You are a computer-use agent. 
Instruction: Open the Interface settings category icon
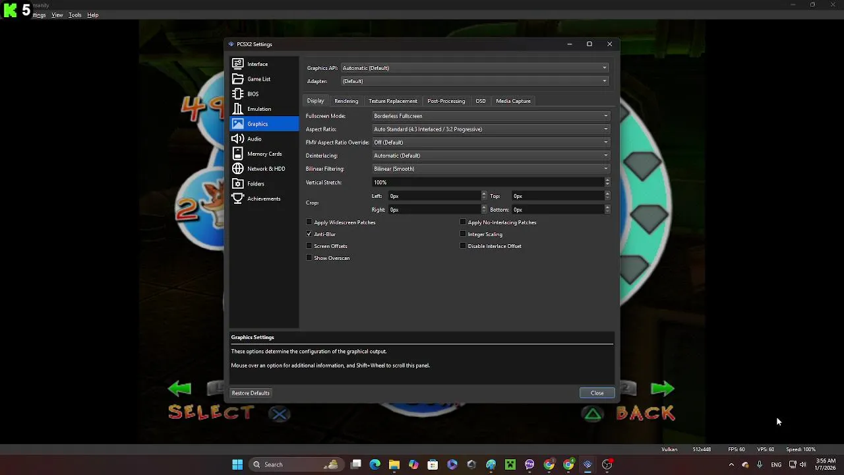tap(238, 64)
